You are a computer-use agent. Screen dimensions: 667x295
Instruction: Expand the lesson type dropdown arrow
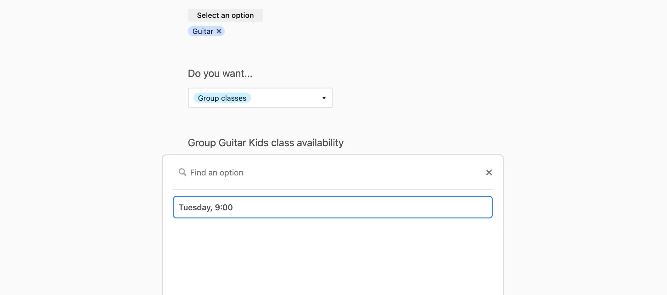324,98
